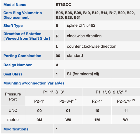The width and height of the screenshot is (140, 134).
Task: Click the Porting Combination label
Action: point(22,56)
